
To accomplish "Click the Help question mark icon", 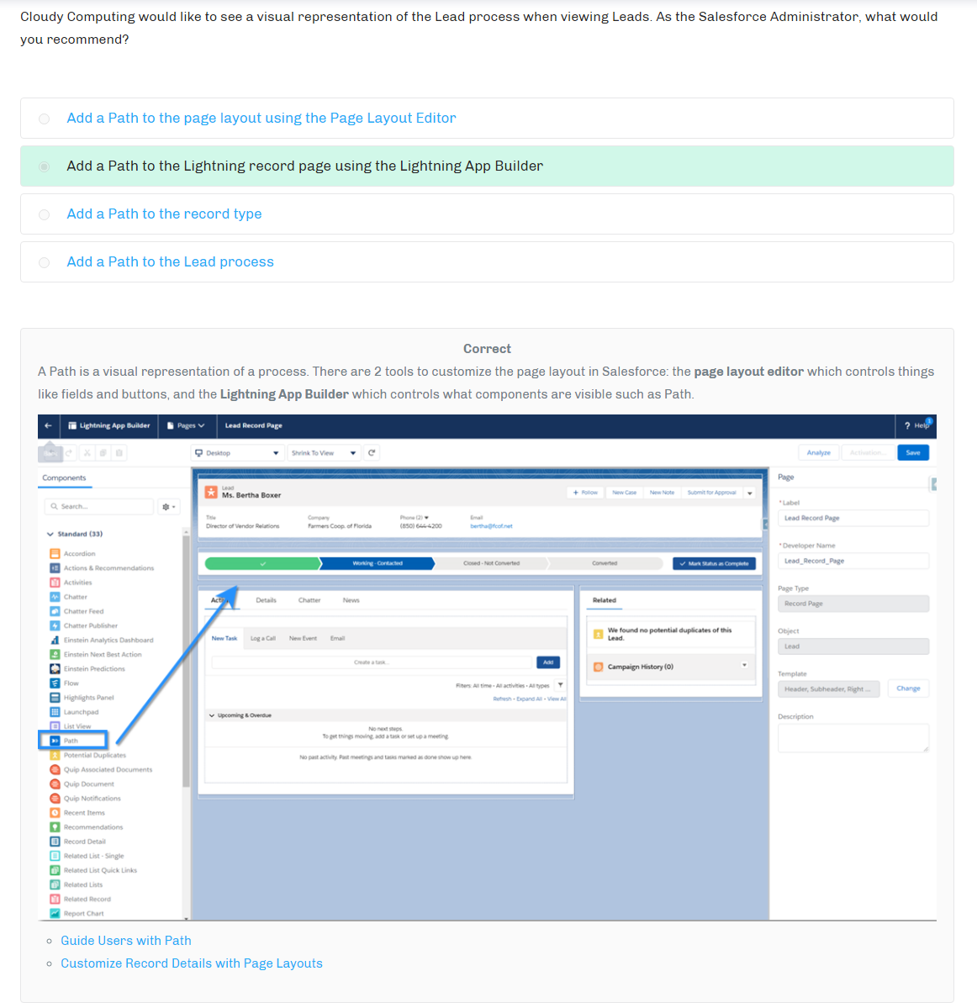I will click(x=907, y=425).
